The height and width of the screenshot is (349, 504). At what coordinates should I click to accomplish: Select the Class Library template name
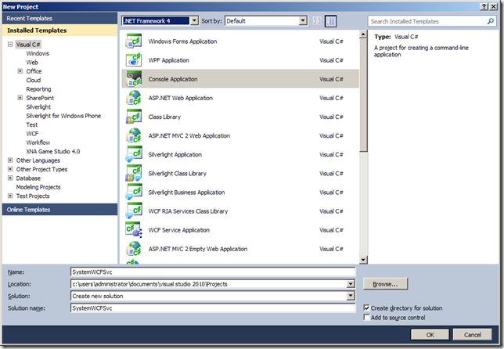(x=164, y=117)
